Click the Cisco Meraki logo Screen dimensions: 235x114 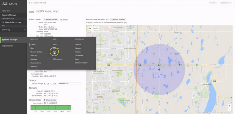10,4
